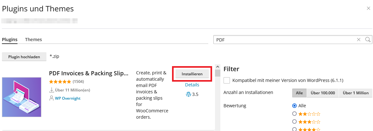Viewport: 373px width, 131px height.
Task: Select Alle installations filter
Action: [x=300, y=93]
